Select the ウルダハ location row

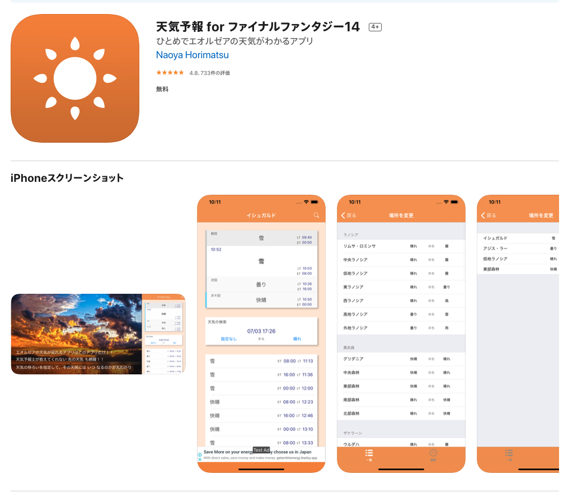(401, 443)
